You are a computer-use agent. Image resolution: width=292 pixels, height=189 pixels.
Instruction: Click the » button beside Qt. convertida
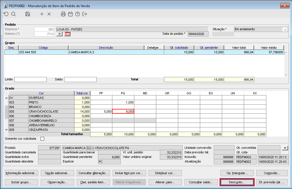click(285, 148)
